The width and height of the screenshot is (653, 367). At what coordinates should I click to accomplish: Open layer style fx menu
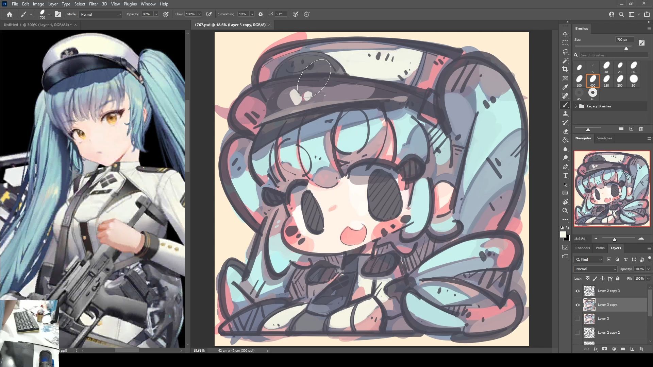pos(596,349)
